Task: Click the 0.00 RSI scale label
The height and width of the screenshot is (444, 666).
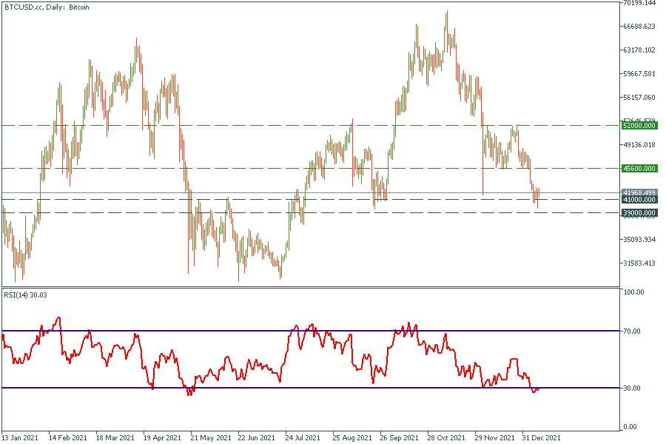Action: tap(632, 427)
